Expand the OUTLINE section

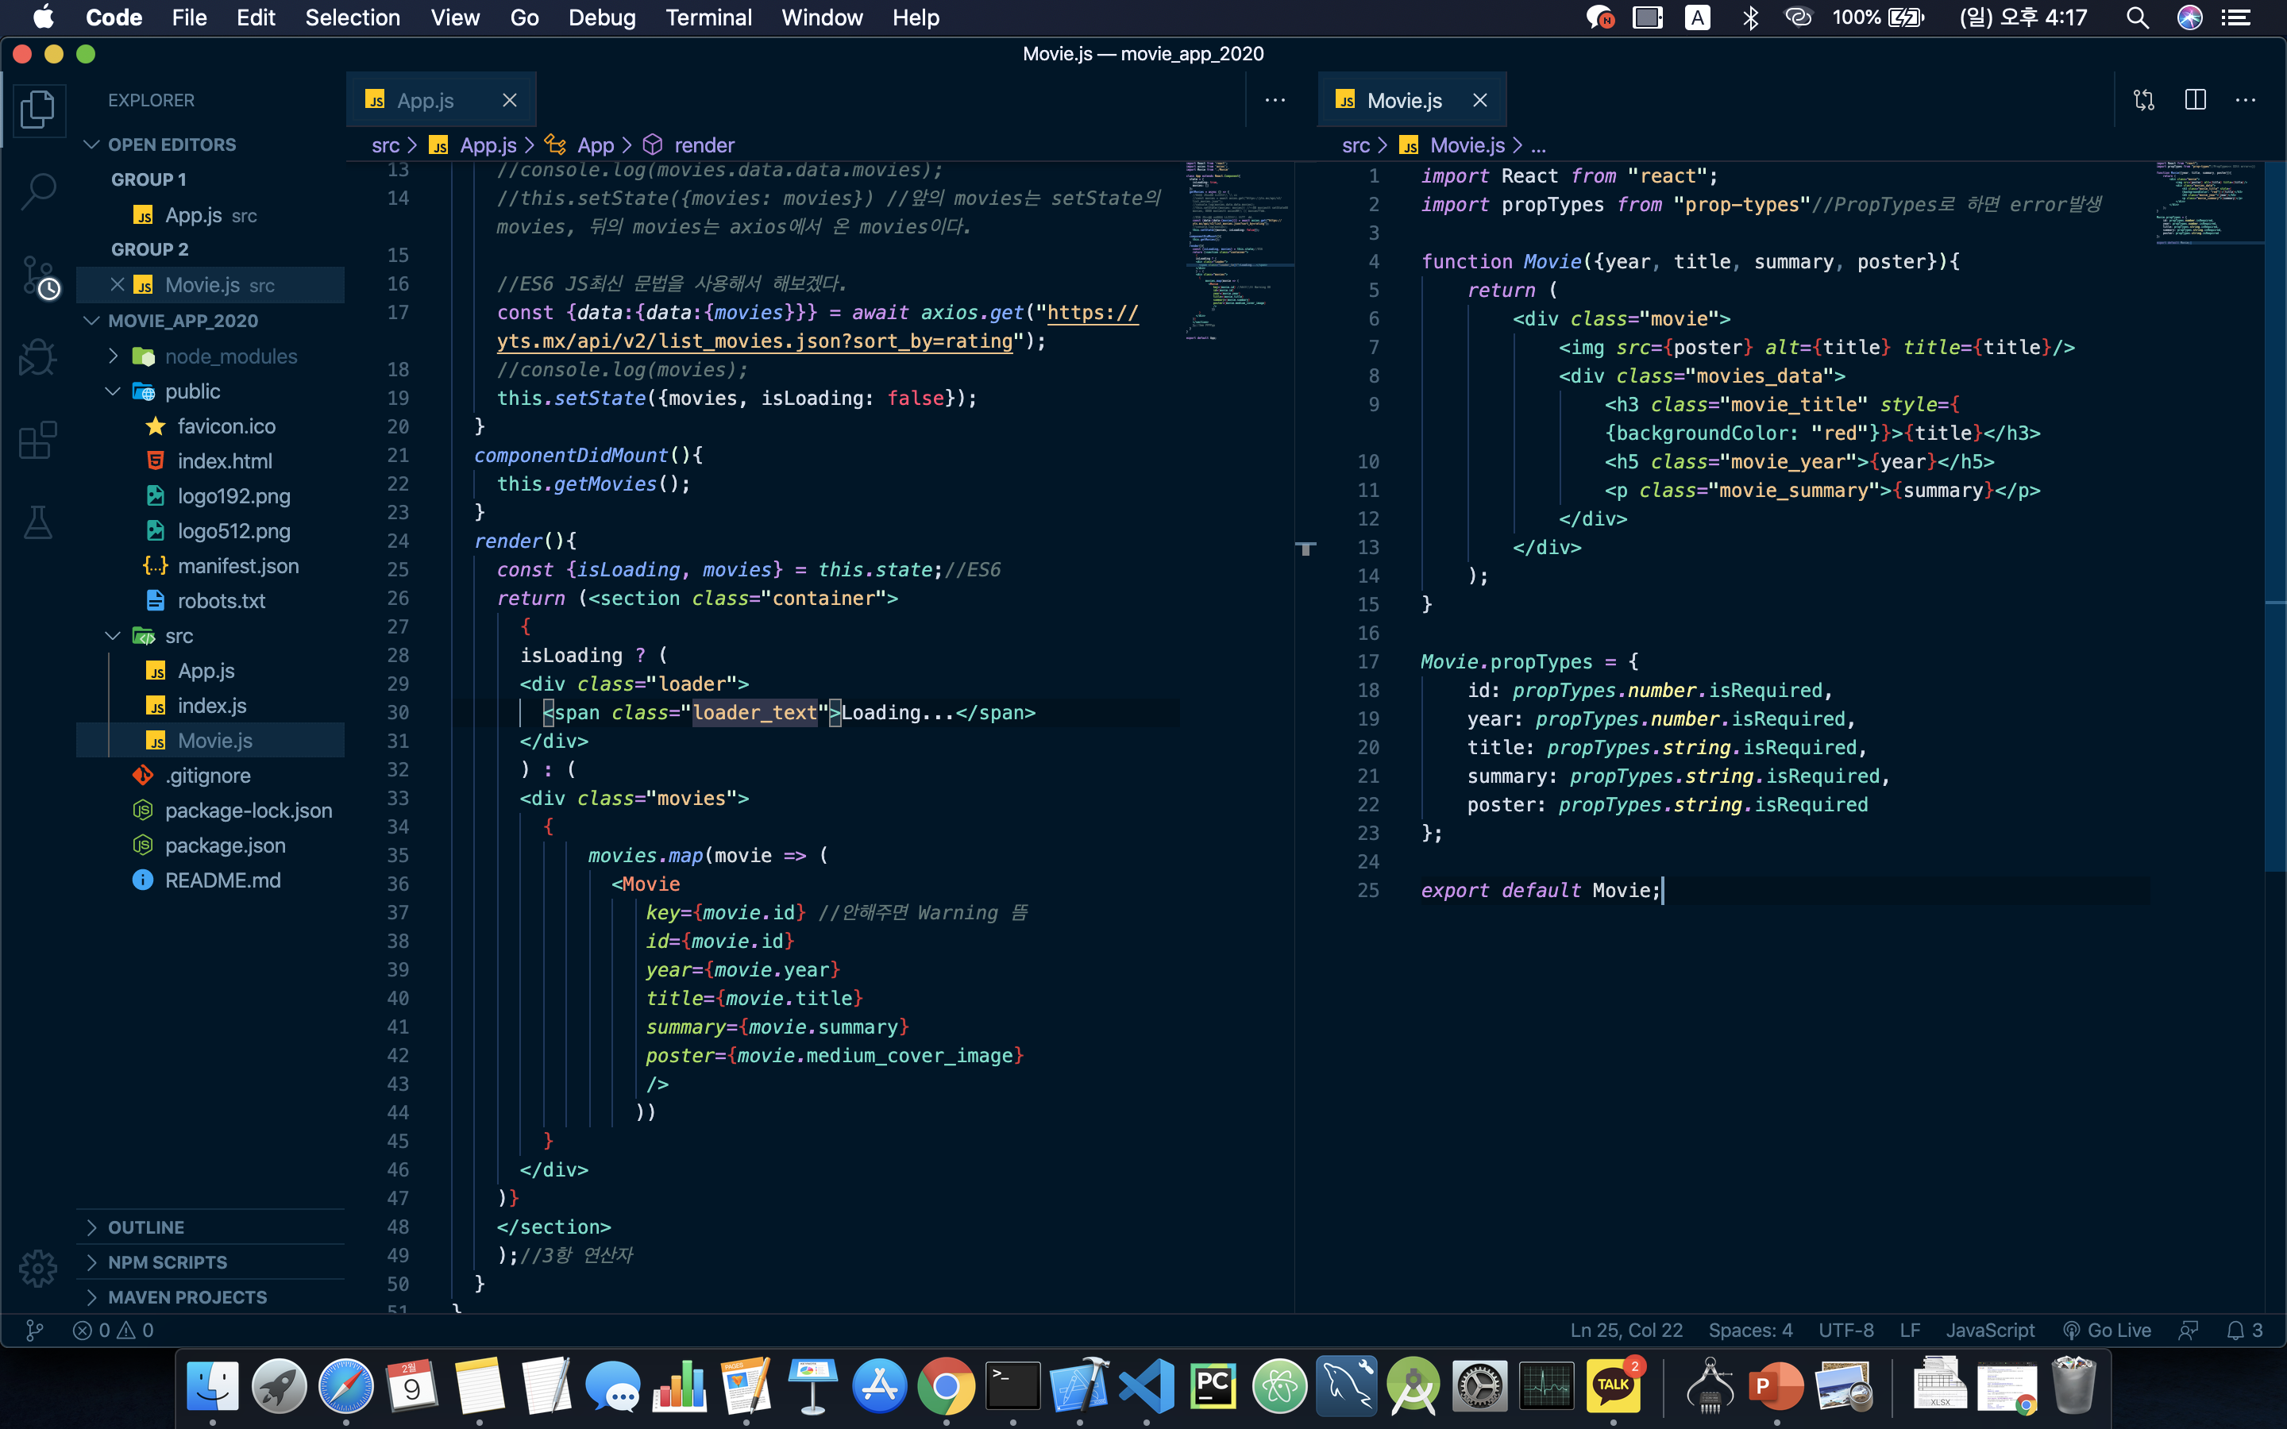[145, 1227]
